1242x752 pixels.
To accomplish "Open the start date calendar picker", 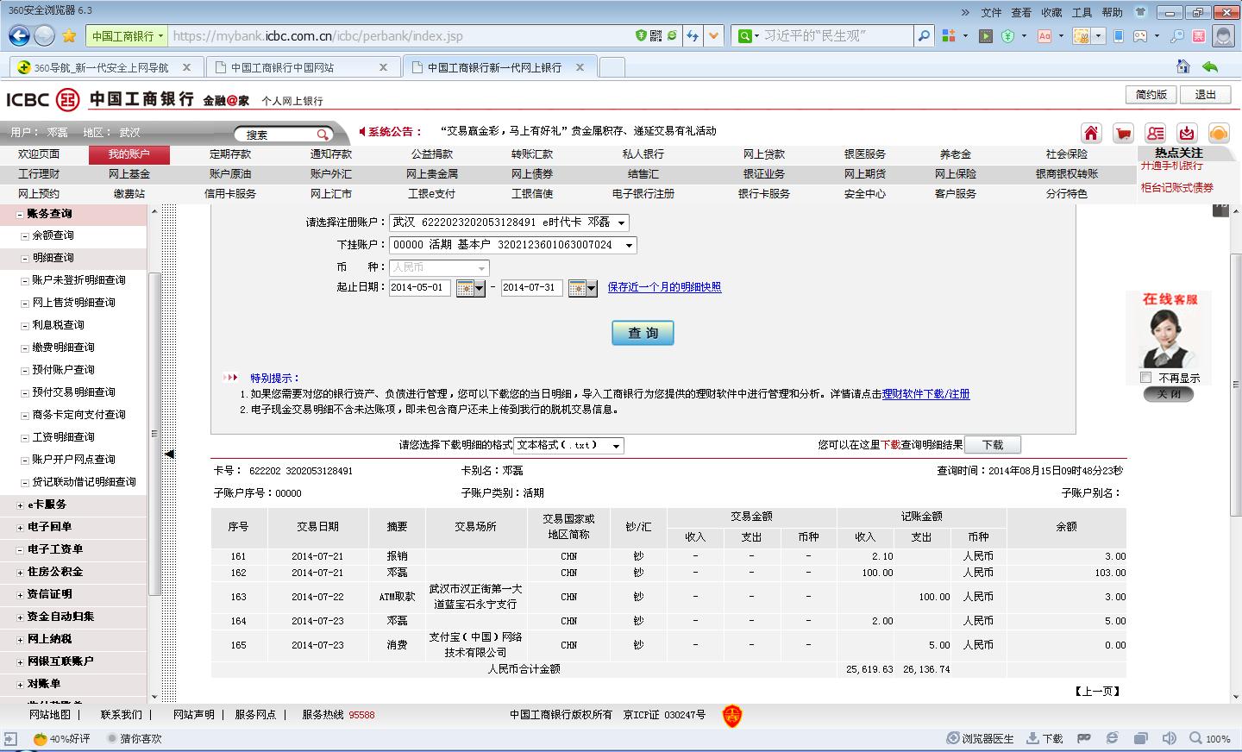I will [470, 288].
